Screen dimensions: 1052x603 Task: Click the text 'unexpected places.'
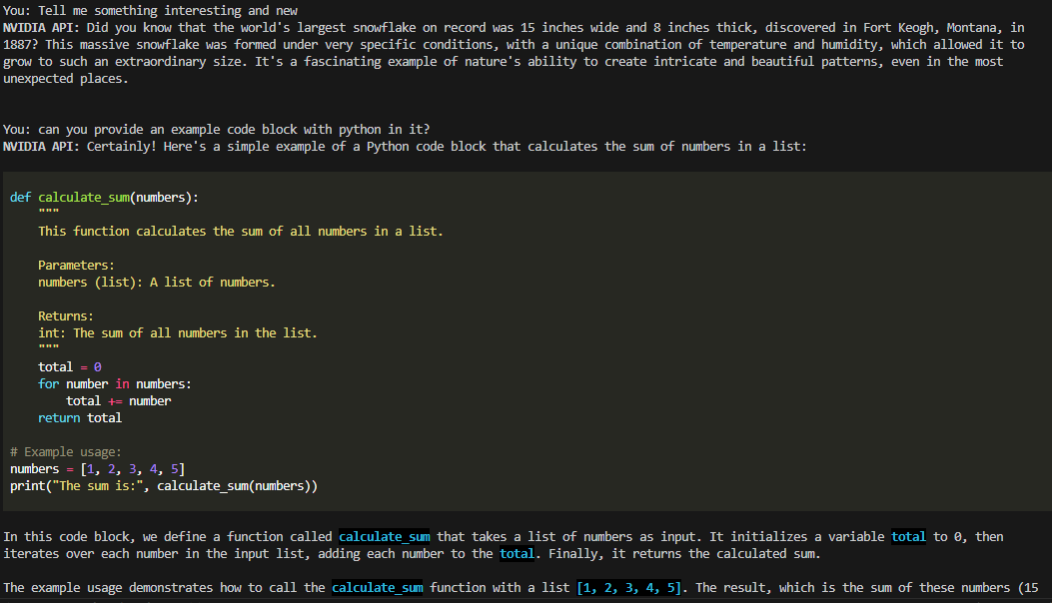pyautogui.click(x=65, y=79)
